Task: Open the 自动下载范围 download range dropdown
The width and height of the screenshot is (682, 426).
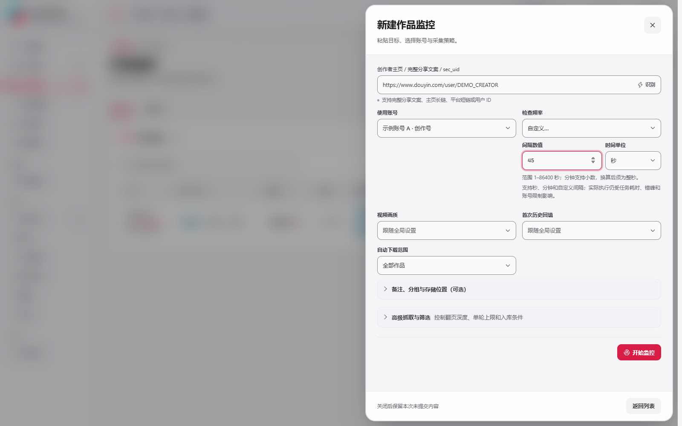Action: 446,265
